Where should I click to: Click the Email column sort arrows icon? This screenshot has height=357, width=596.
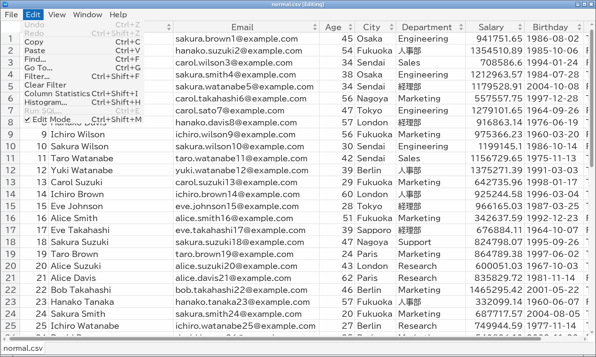(x=315, y=27)
